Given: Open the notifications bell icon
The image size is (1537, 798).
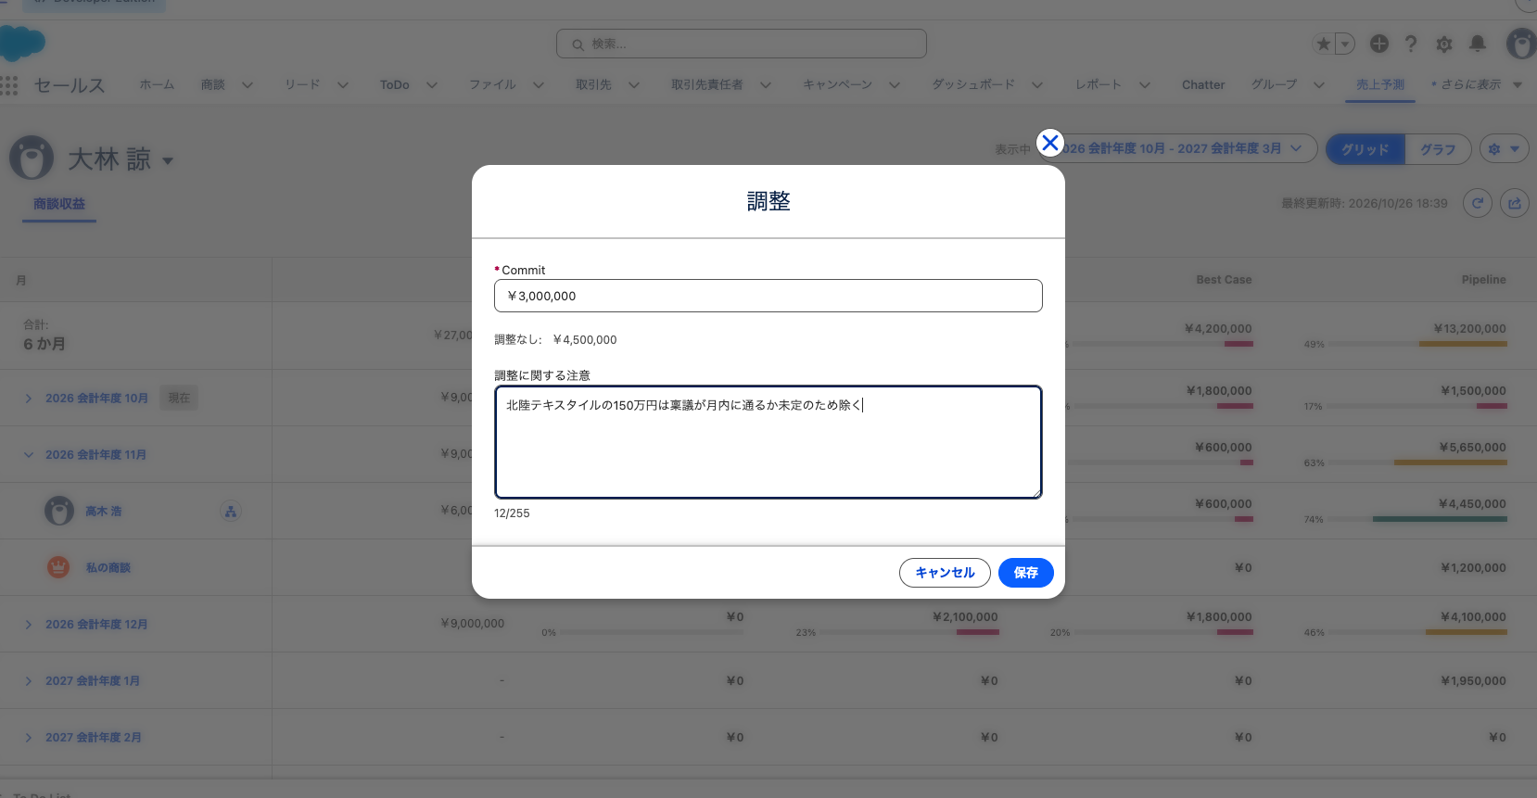Looking at the screenshot, I should (1478, 44).
